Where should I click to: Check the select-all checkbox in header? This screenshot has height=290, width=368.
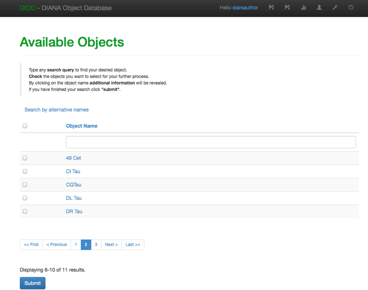click(x=25, y=126)
